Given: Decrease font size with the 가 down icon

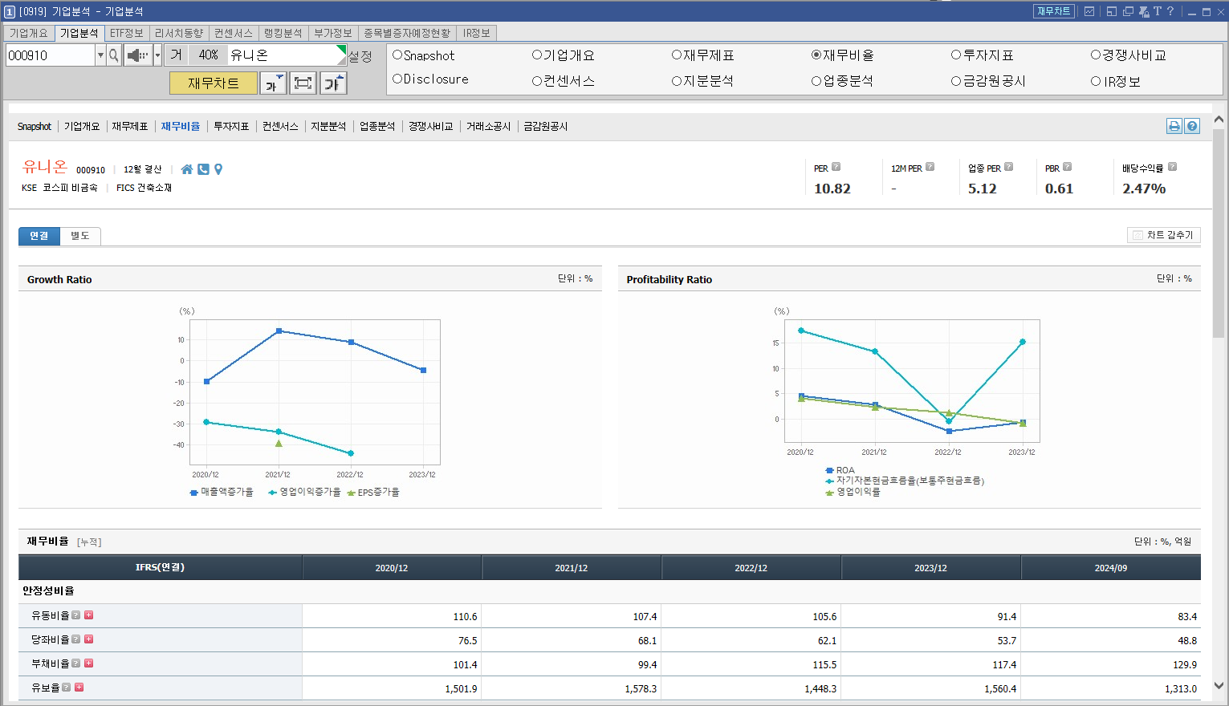Looking at the screenshot, I should (273, 83).
